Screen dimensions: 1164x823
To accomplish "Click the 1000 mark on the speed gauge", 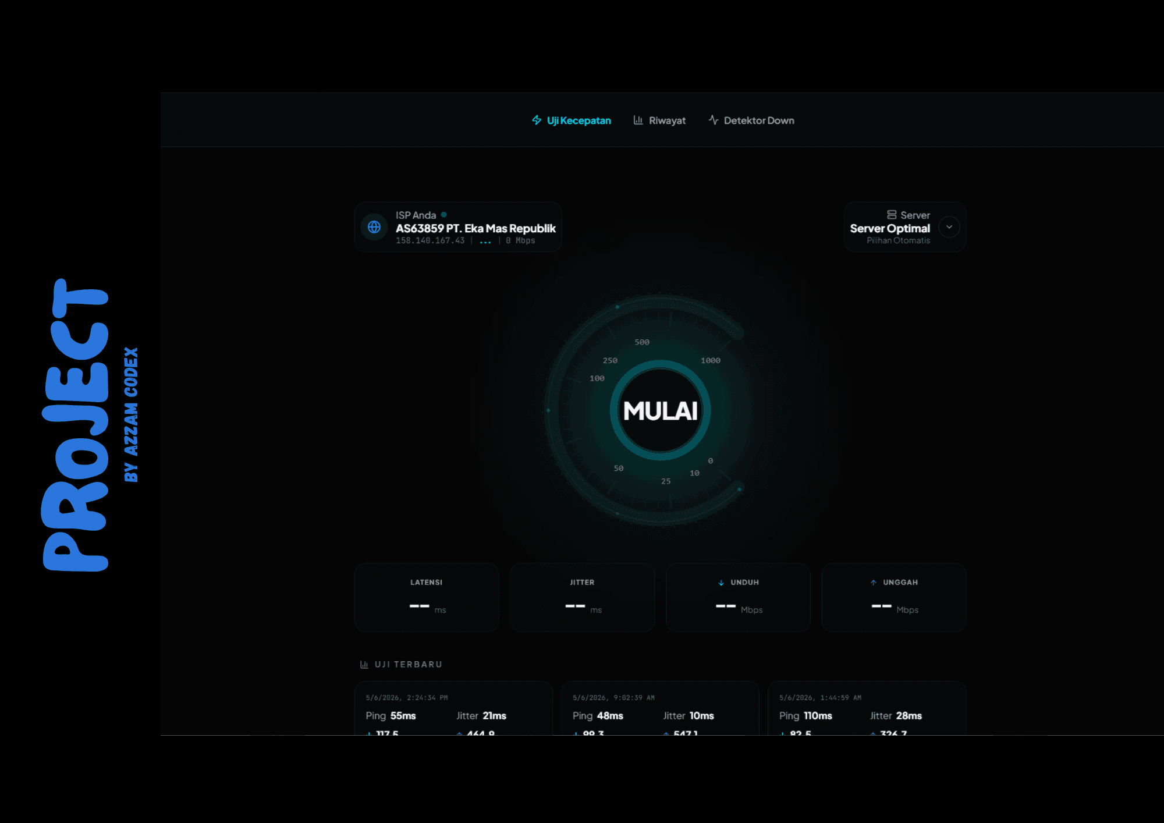I will click(x=711, y=361).
